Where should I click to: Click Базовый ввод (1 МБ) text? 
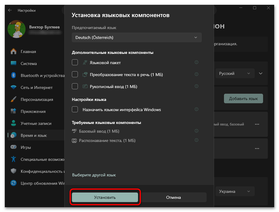pos(99,131)
